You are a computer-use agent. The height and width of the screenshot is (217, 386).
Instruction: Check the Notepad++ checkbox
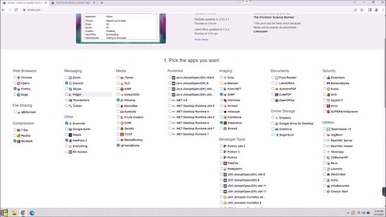coord(221,169)
